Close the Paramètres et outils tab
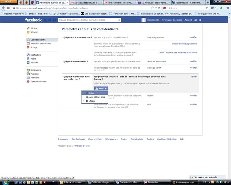Viewport: 231px width, 185px height. click(67, 3)
